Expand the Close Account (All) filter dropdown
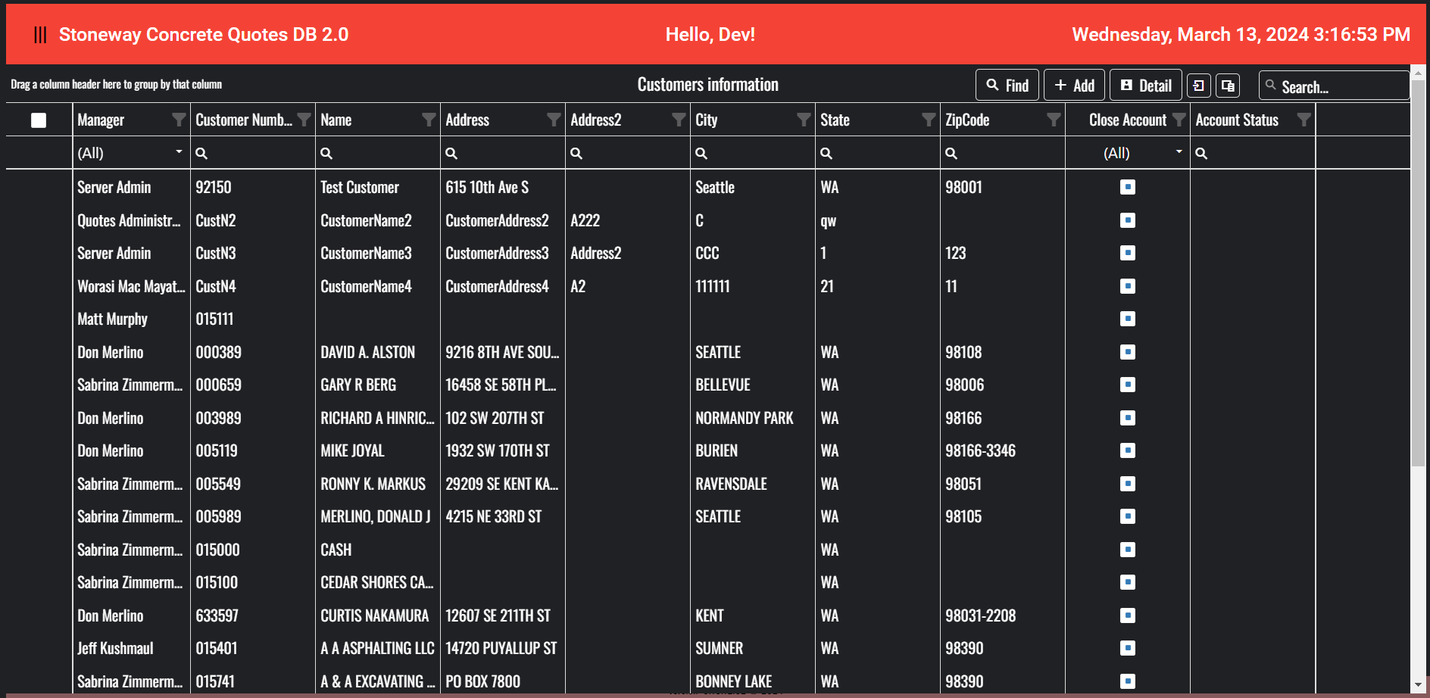The image size is (1430, 698). coord(1179,152)
